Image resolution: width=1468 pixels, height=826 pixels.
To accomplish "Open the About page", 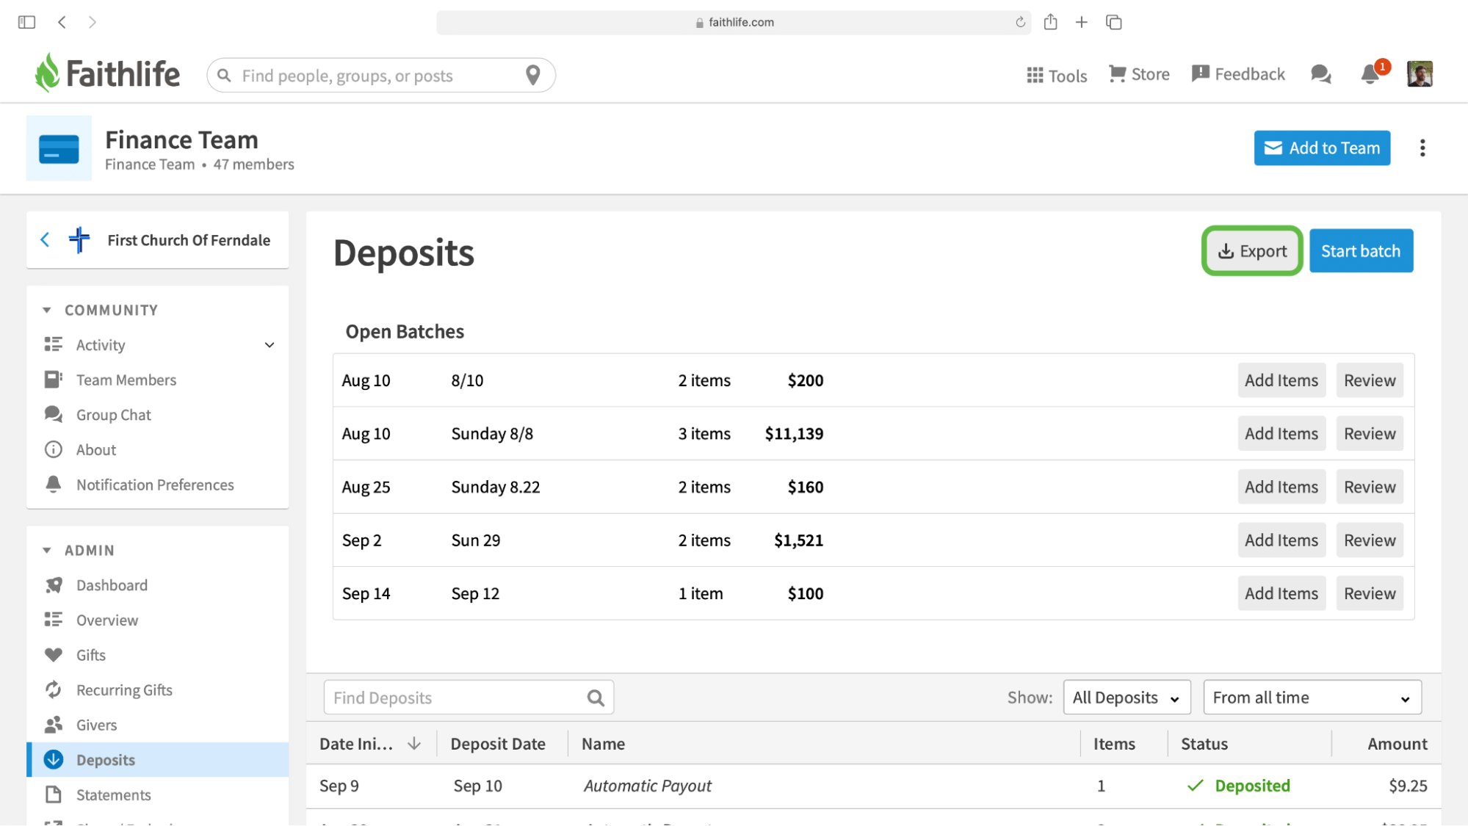I will pos(96,450).
